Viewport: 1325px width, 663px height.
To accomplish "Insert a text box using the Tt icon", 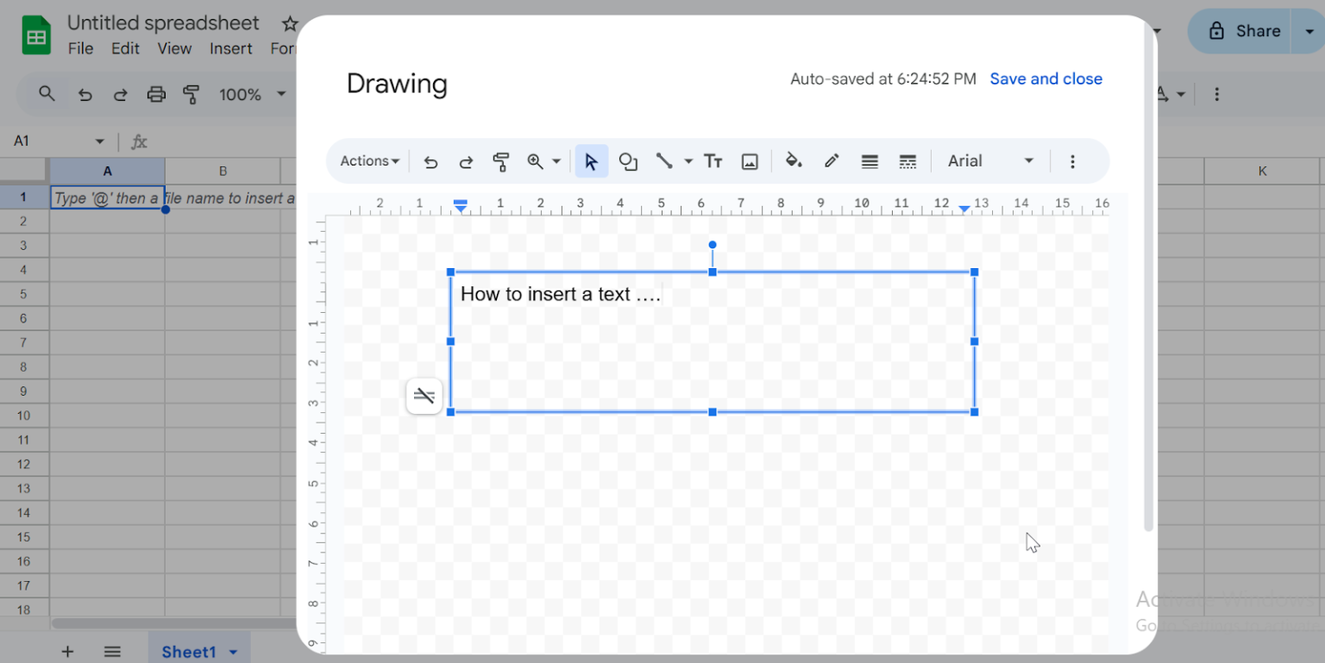I will pyautogui.click(x=713, y=161).
